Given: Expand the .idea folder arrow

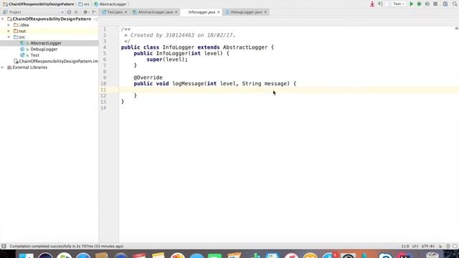Looking at the screenshot, I should (9, 25).
